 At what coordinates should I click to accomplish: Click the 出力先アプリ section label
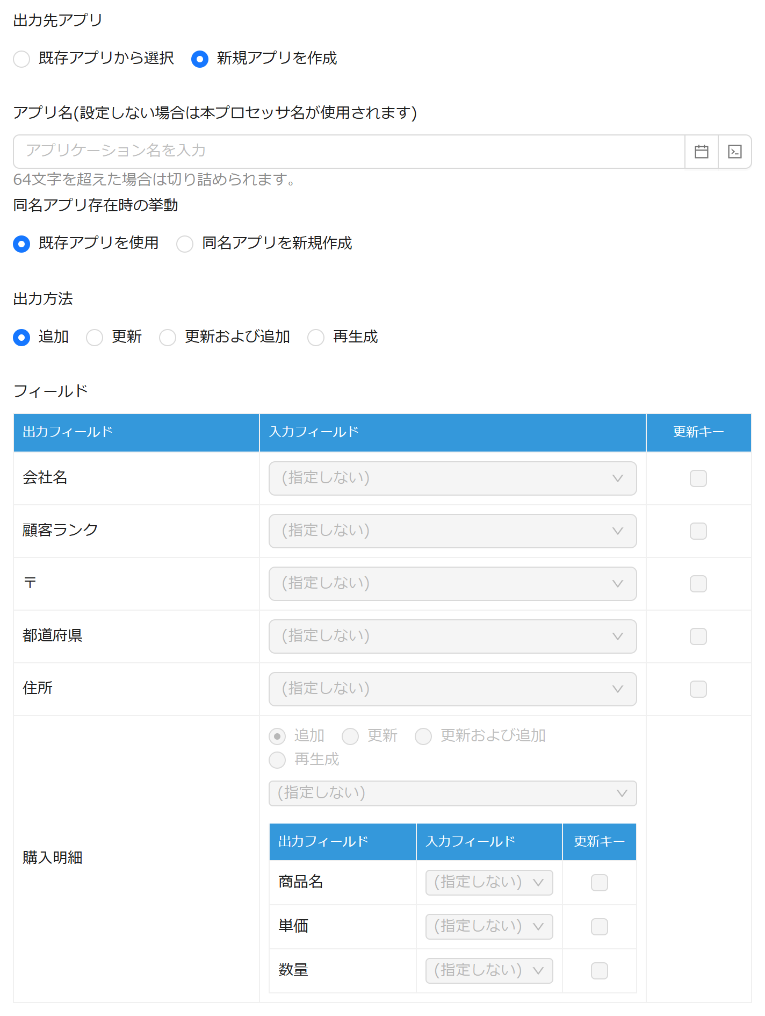(x=57, y=20)
